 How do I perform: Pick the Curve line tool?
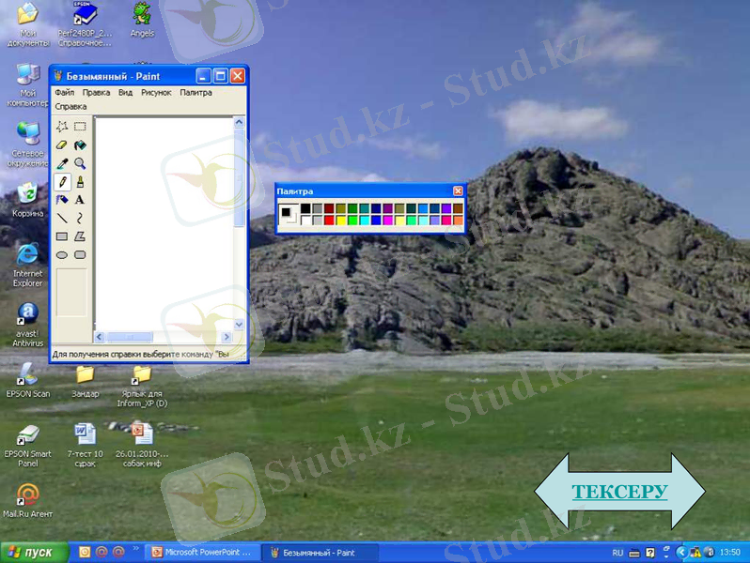click(x=80, y=218)
